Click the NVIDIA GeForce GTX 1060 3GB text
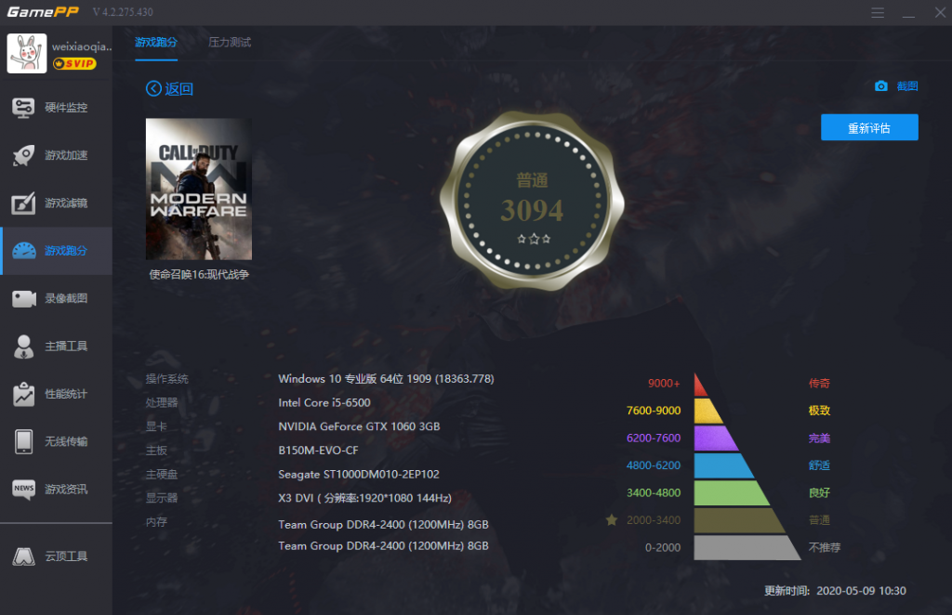The height and width of the screenshot is (615, 952). pyautogui.click(x=359, y=426)
